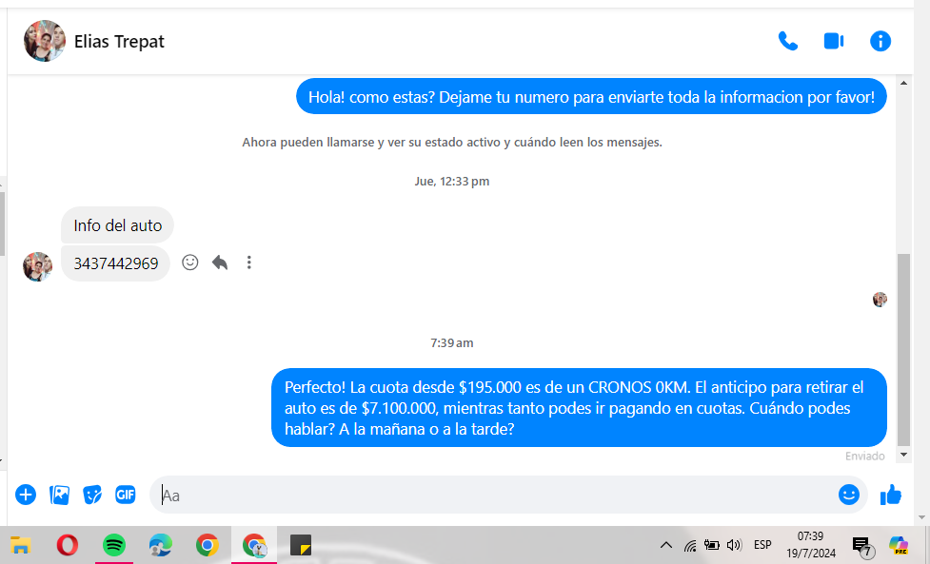
Task: Open Copilot preview in taskbar
Action: [898, 545]
